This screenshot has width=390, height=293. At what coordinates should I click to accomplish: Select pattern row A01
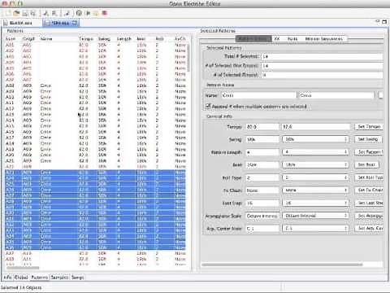pos(95,45)
